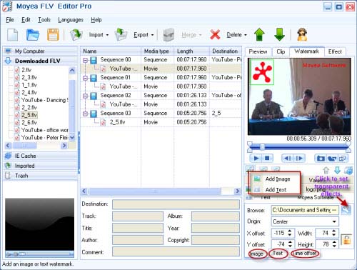Image resolution: width=357 pixels, height=270 pixels.
Task: Click the preview seek slider handle
Action: point(262,146)
